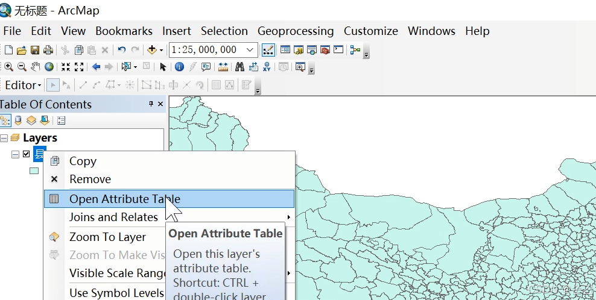This screenshot has height=300, width=596.
Task: Uncheck the layer visibility checkbox
Action: [x=26, y=154]
